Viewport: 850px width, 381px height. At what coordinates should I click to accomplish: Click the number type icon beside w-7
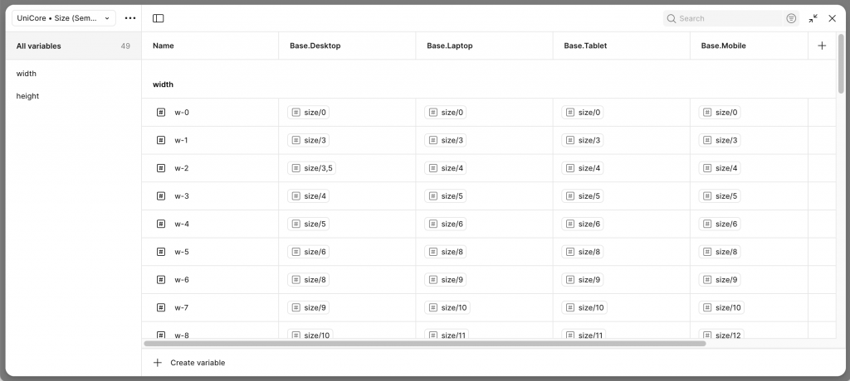[161, 308]
